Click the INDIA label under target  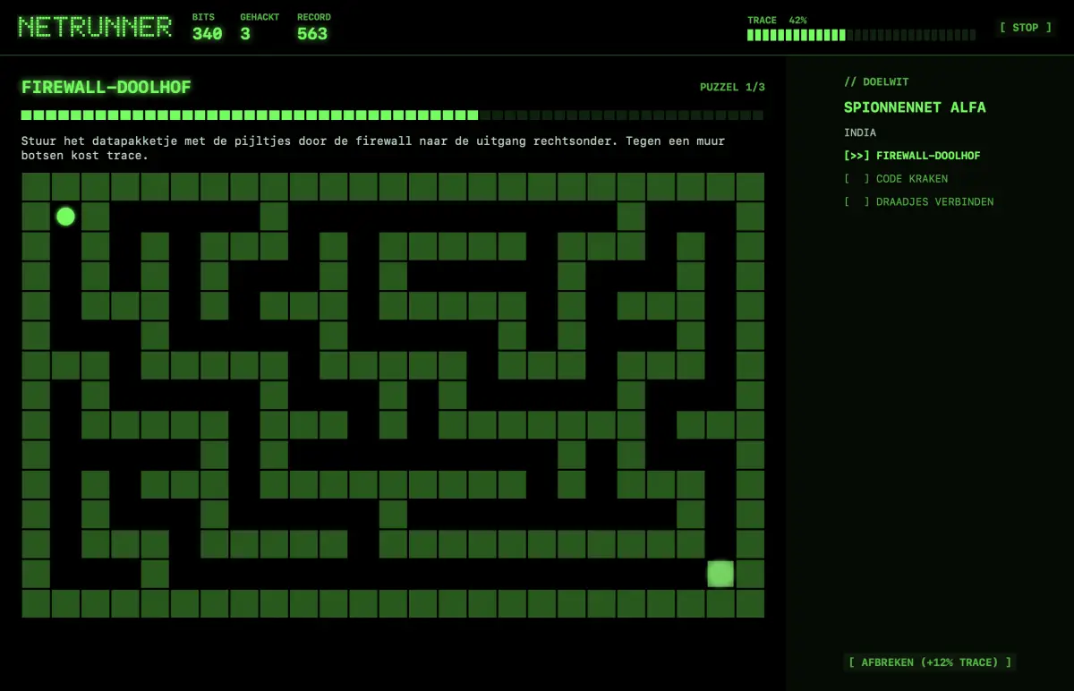(x=860, y=132)
